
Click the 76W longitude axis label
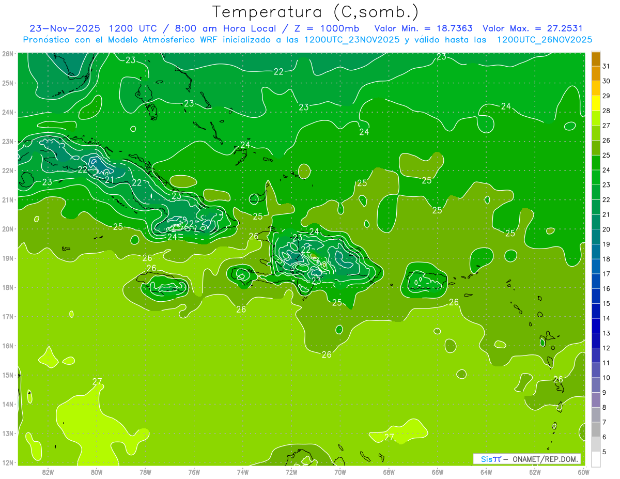tap(194, 472)
